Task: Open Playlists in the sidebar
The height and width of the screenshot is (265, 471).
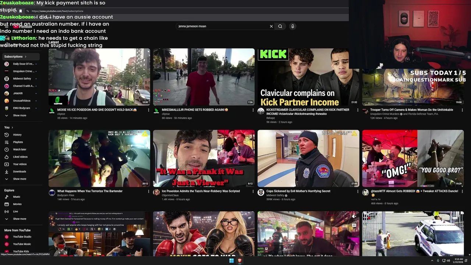Action: (x=18, y=142)
